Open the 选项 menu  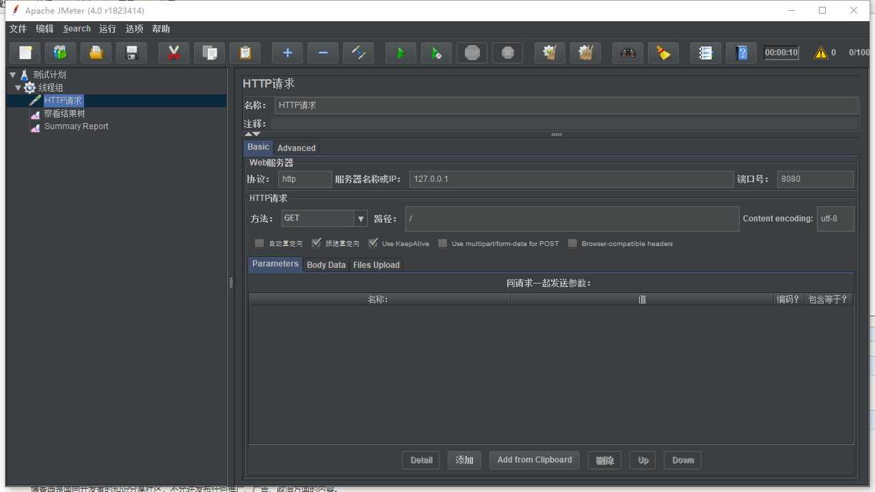point(135,29)
